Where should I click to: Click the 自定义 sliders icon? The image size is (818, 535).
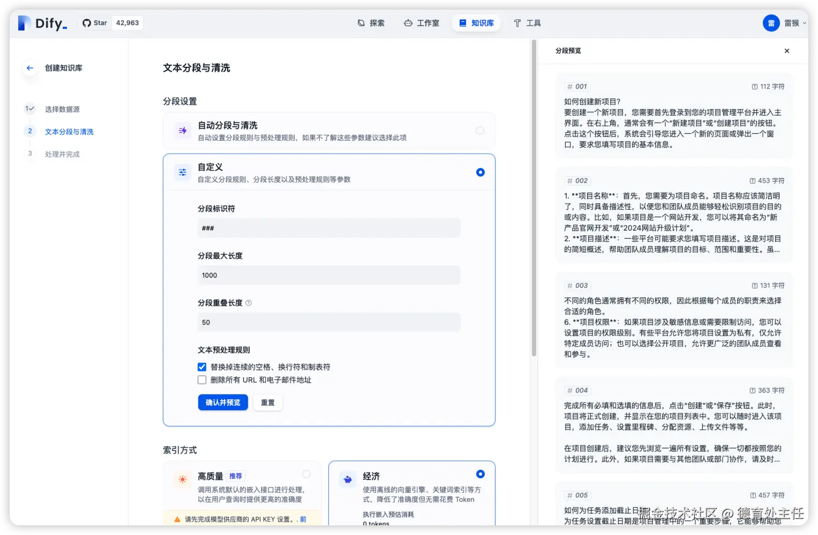point(183,172)
